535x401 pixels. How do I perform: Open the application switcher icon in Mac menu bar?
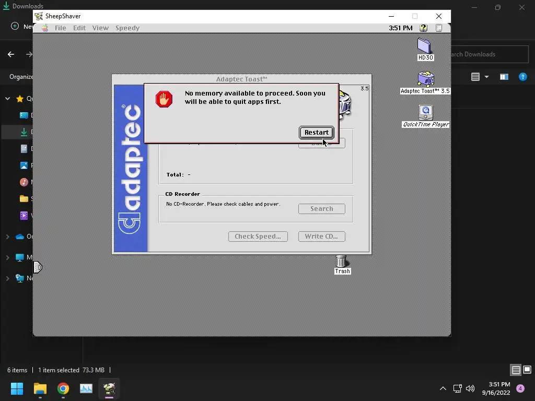439,28
